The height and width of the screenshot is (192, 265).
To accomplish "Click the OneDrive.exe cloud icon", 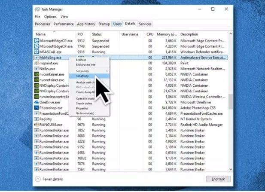I will point(37,102).
